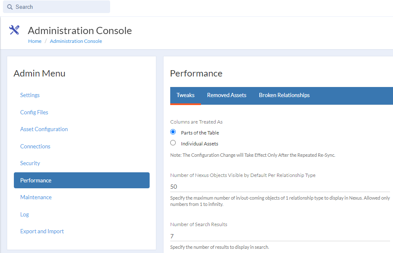Screen dimensions: 393x253
Task: Open Export and Import page
Action: coord(42,232)
